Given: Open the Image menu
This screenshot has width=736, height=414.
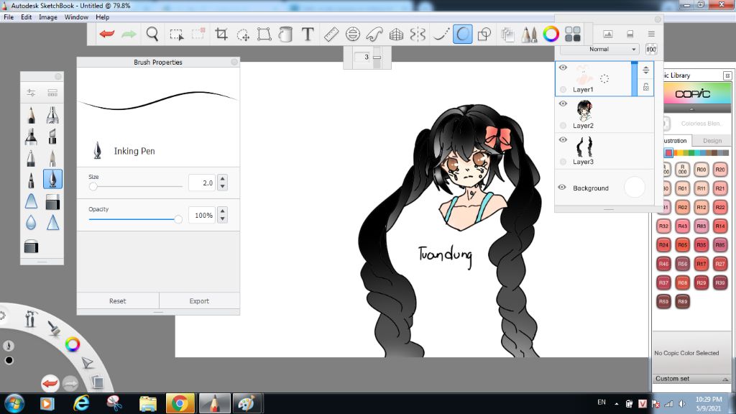Looking at the screenshot, I should click(48, 17).
